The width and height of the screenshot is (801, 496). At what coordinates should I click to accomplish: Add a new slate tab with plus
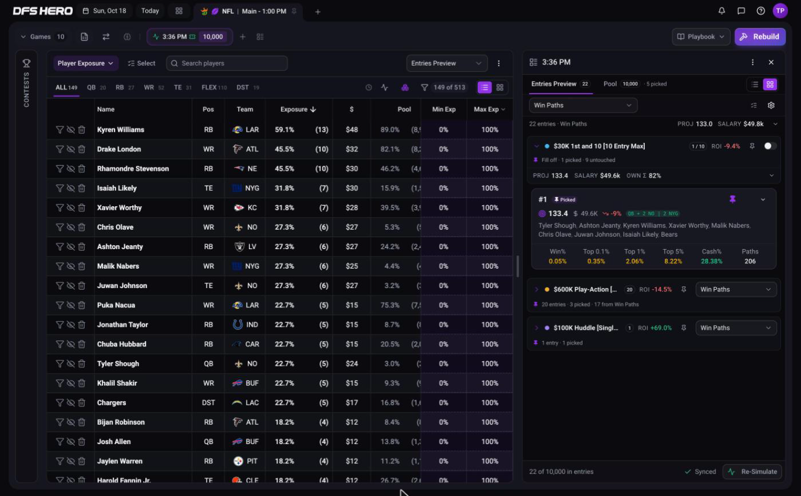click(x=318, y=11)
